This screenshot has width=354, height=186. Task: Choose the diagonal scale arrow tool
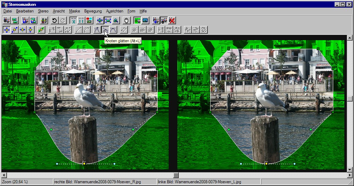click(15, 30)
